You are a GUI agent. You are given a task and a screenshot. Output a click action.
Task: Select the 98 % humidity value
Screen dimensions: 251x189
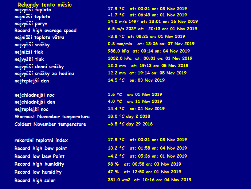click(144, 164)
